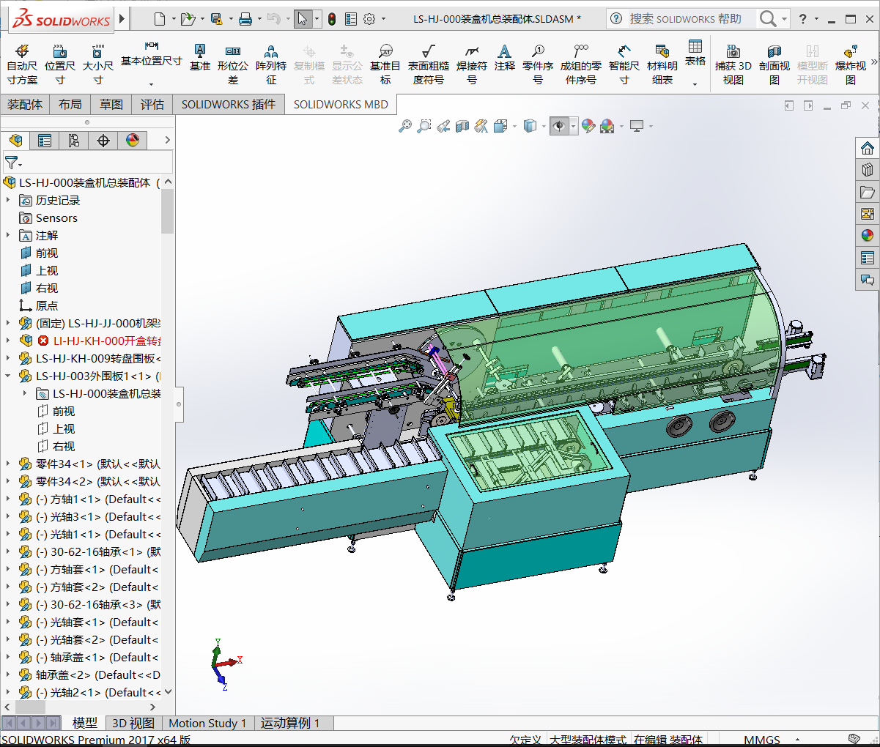This screenshot has height=747, width=880.
Task: Click the MMGS unit system status
Action: coord(761,740)
